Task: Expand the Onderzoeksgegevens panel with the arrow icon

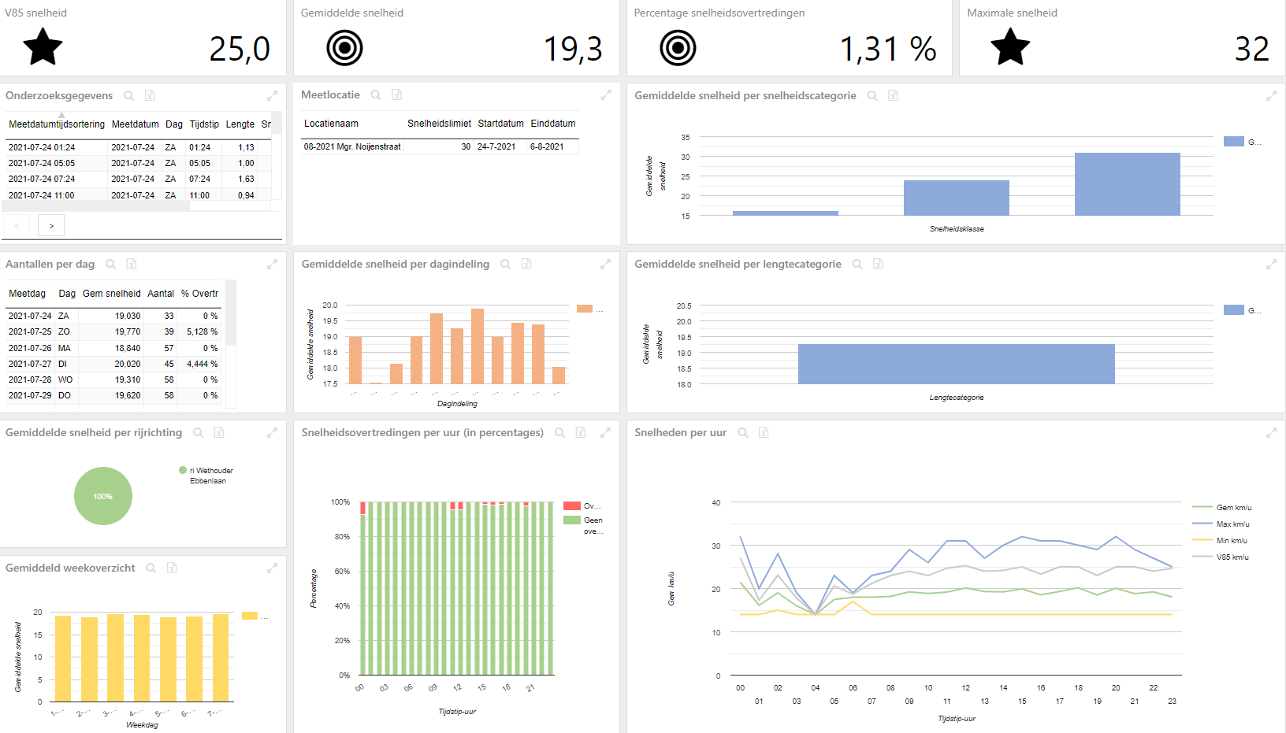Action: pyautogui.click(x=272, y=95)
